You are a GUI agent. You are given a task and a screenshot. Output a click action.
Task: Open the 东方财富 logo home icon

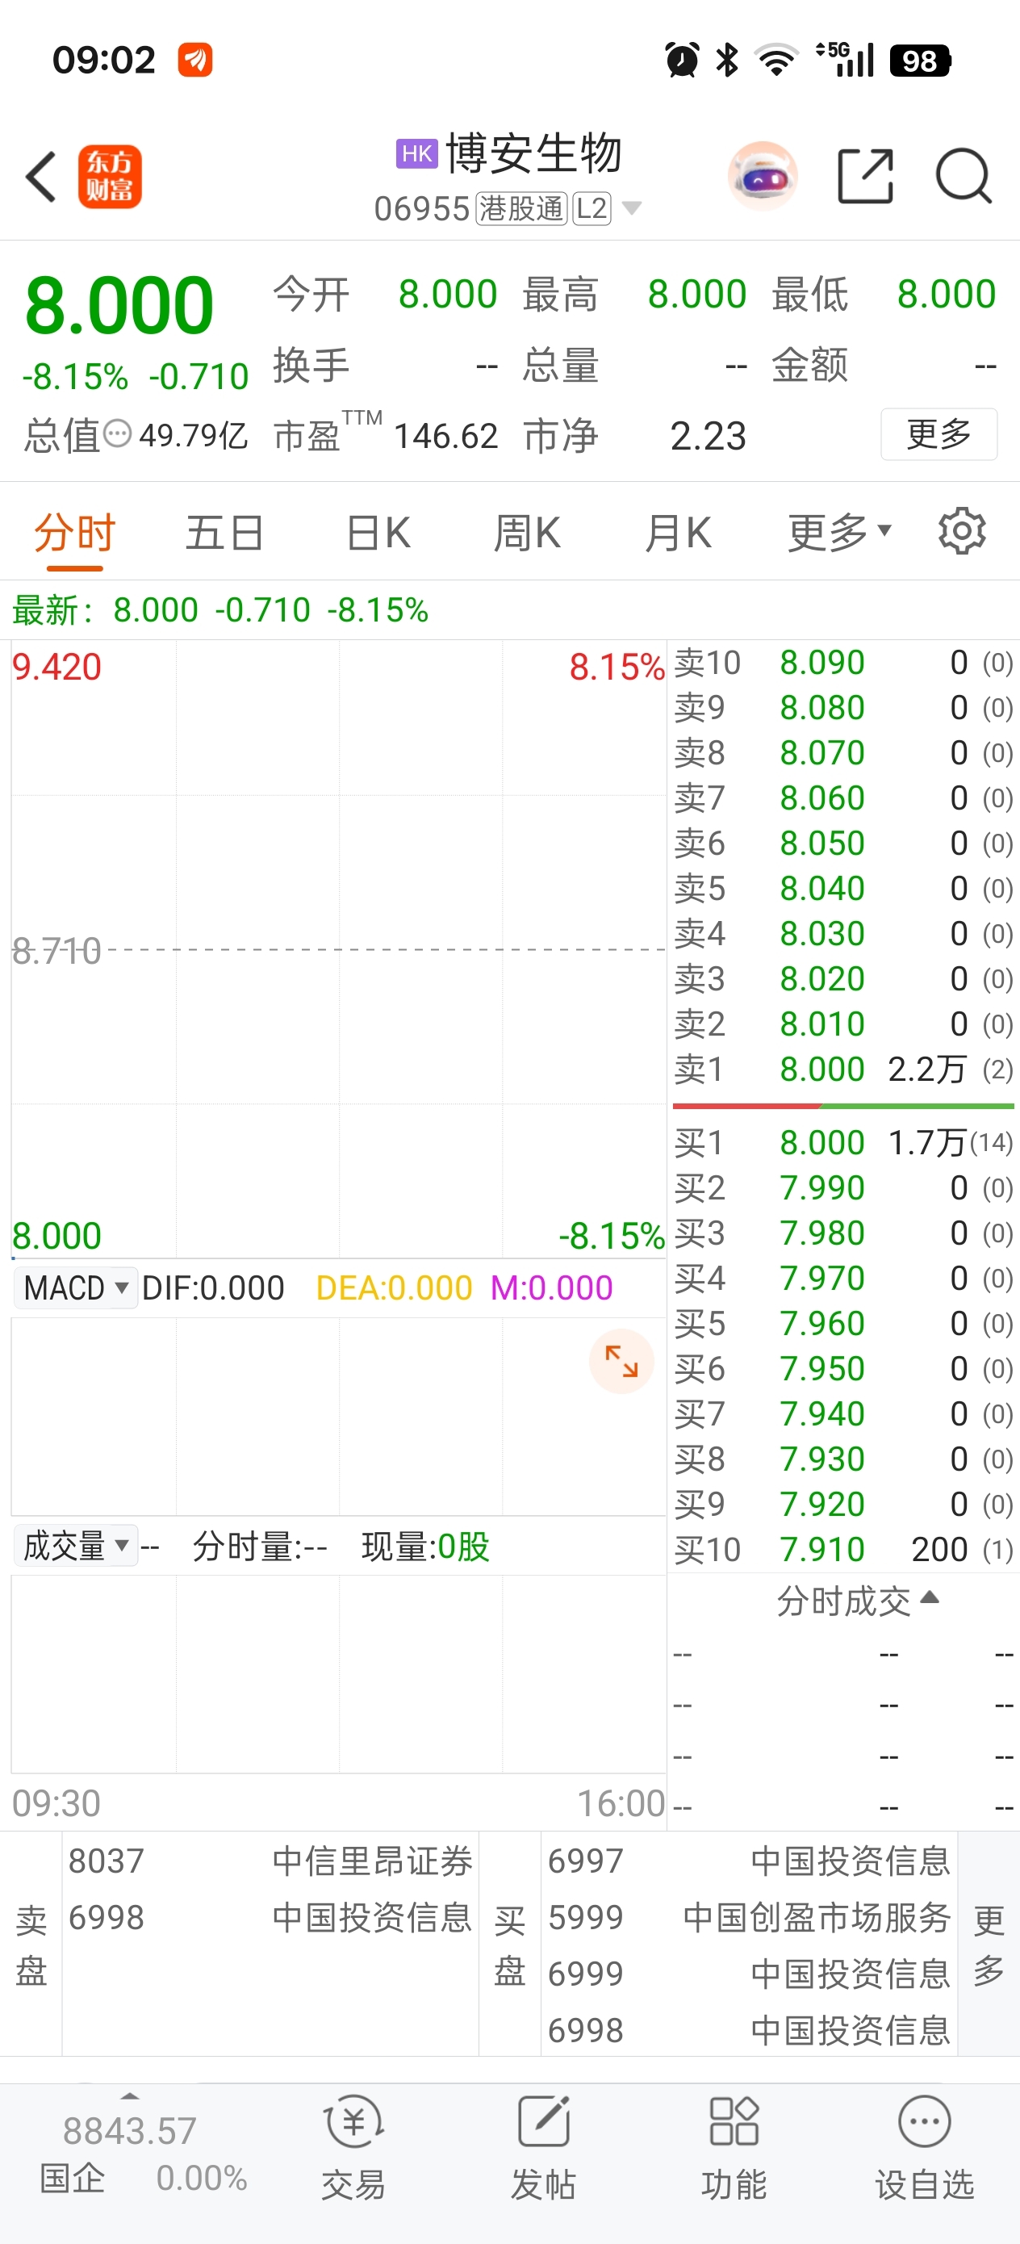(x=110, y=177)
